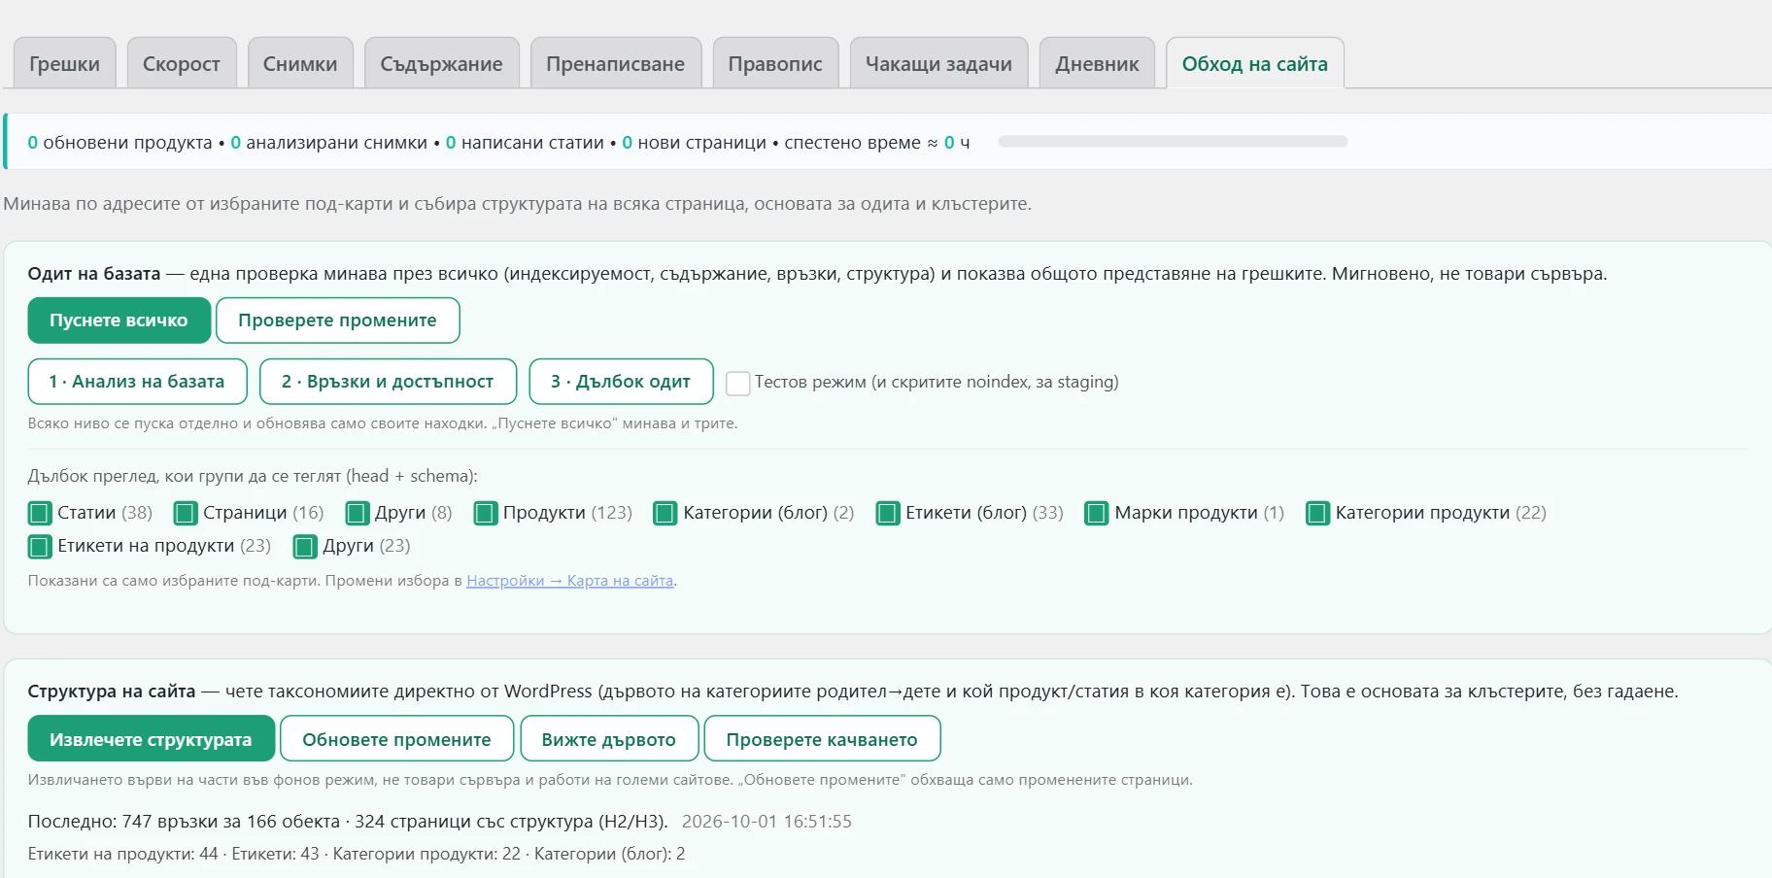Uncheck the Продукти (123) checkbox
This screenshot has width=1772, height=878.
coord(486,513)
